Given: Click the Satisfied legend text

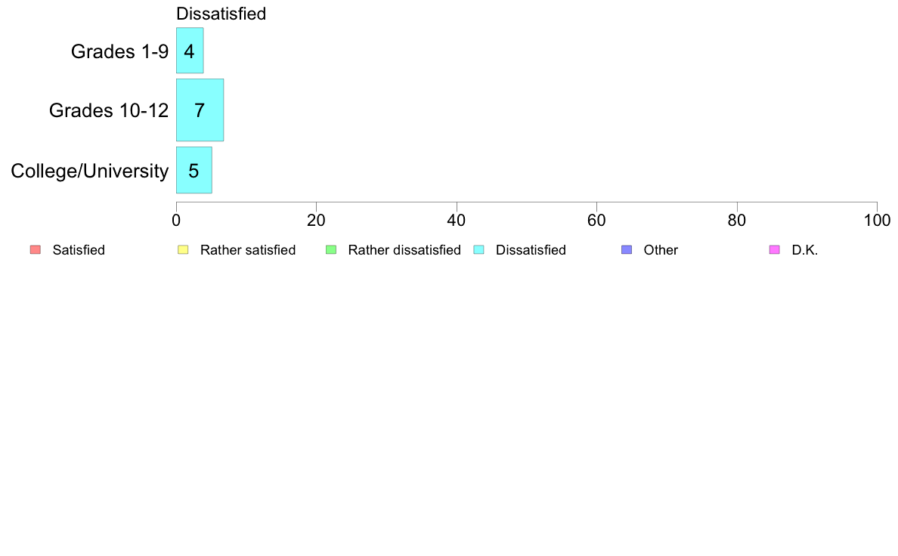Looking at the screenshot, I should click(x=79, y=250).
